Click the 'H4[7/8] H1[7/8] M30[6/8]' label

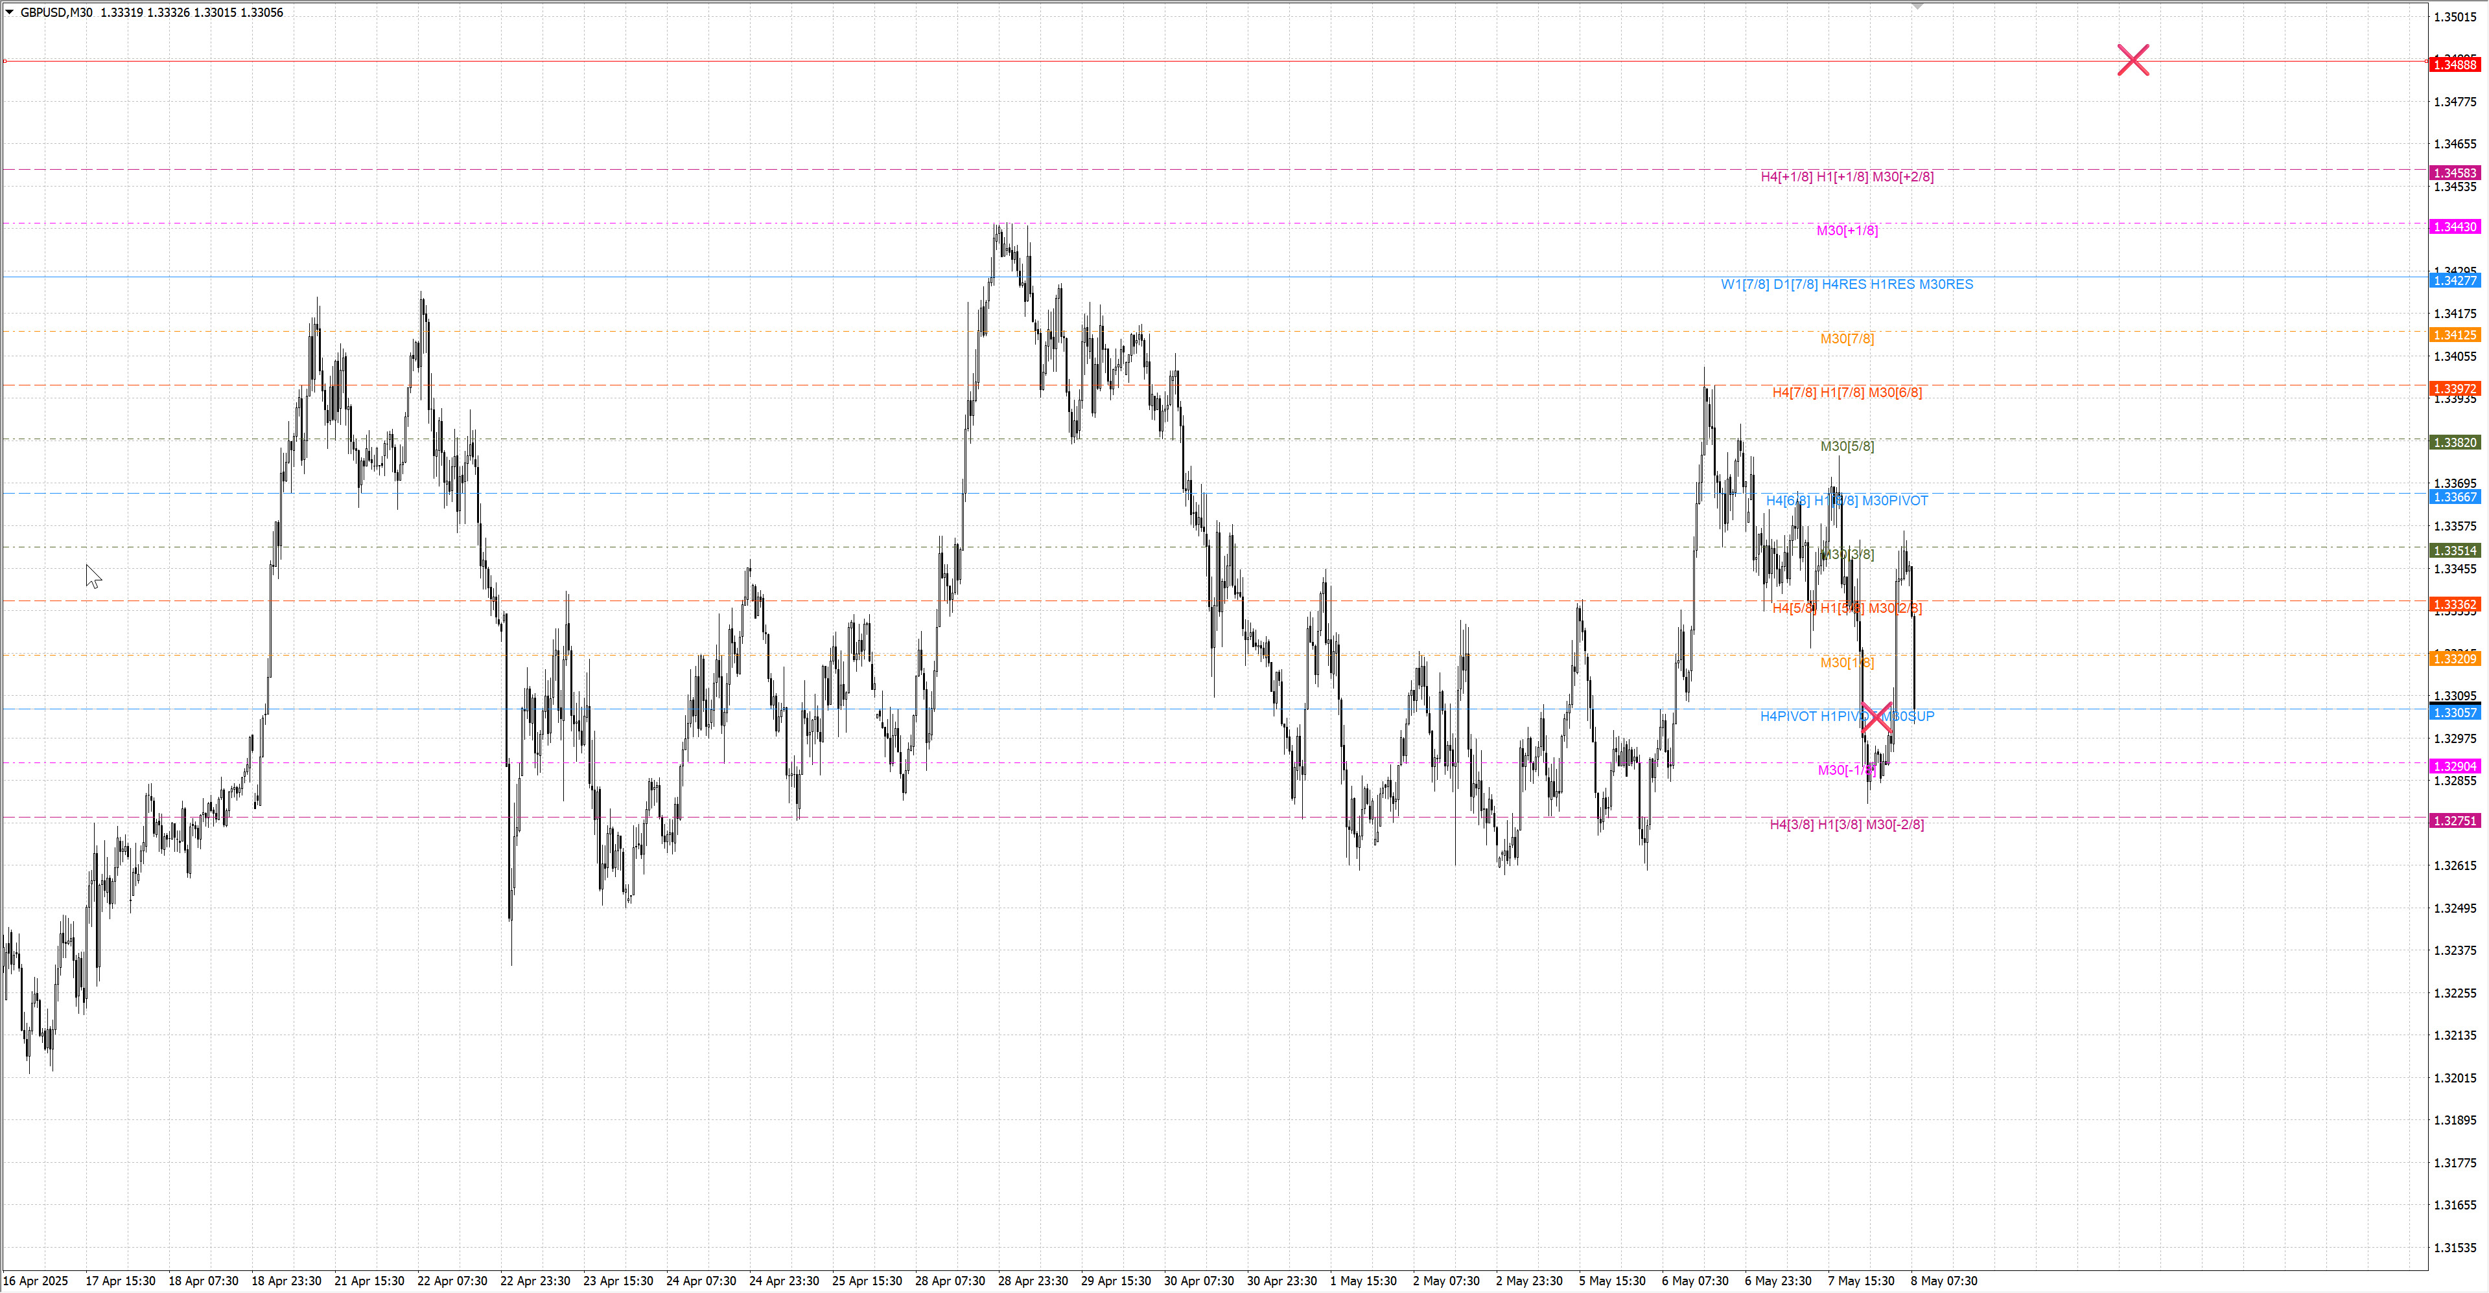(1847, 392)
